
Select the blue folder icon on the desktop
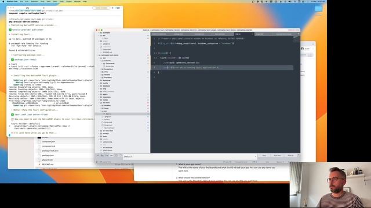[318, 9]
